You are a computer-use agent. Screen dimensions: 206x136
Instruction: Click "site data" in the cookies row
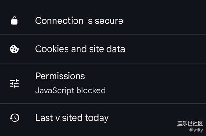click(x=107, y=49)
